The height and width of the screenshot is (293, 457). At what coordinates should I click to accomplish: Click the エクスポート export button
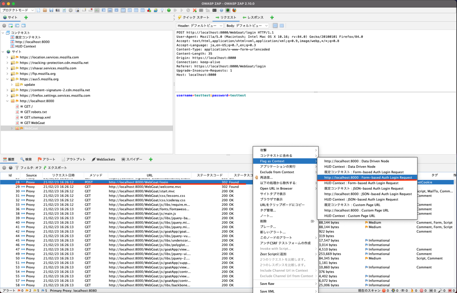click(x=55, y=167)
